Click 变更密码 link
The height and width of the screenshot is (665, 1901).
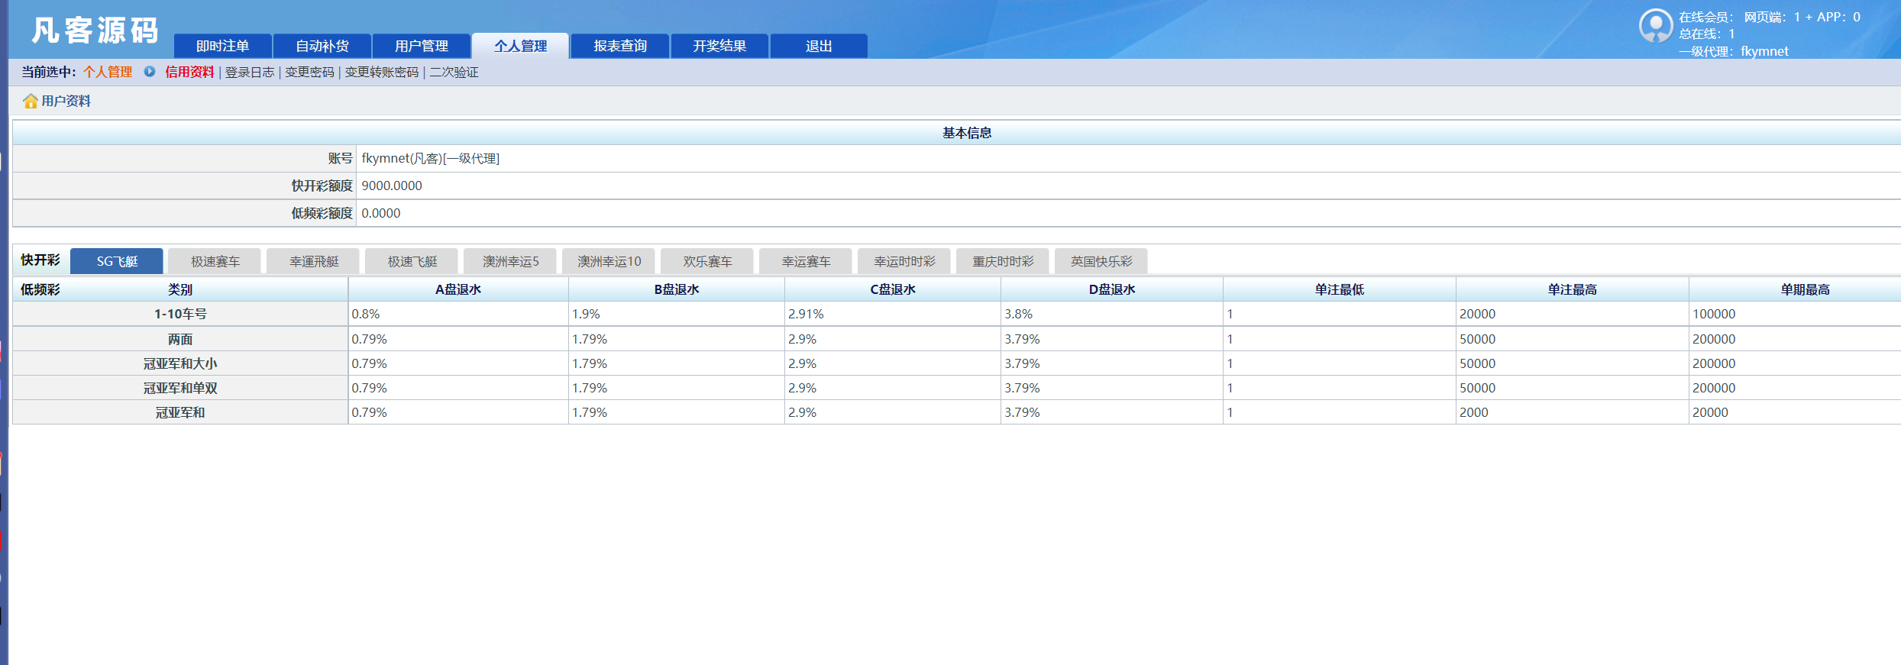click(309, 72)
